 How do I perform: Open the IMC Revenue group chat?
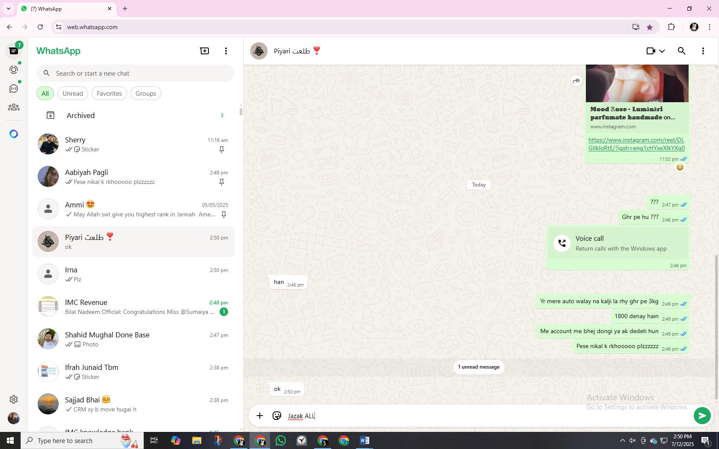134,307
